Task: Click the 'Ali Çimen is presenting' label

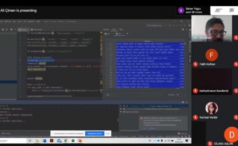Action: point(19,10)
